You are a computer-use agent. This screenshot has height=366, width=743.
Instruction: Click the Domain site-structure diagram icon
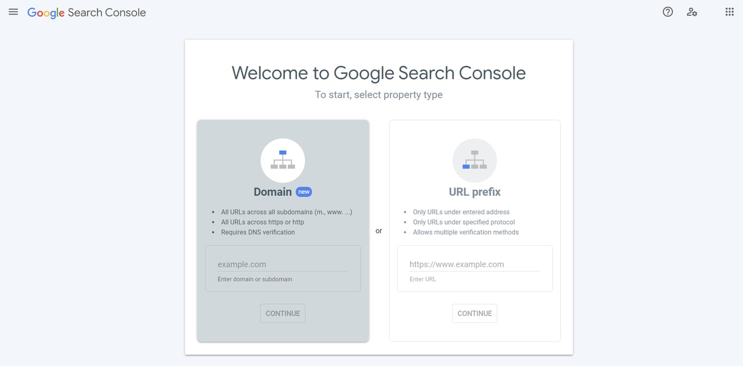pyautogui.click(x=282, y=160)
